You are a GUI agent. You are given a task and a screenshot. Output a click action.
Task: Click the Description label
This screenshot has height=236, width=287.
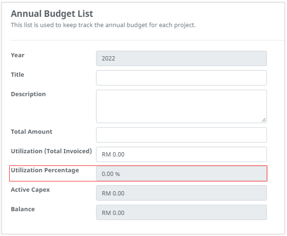coord(28,94)
